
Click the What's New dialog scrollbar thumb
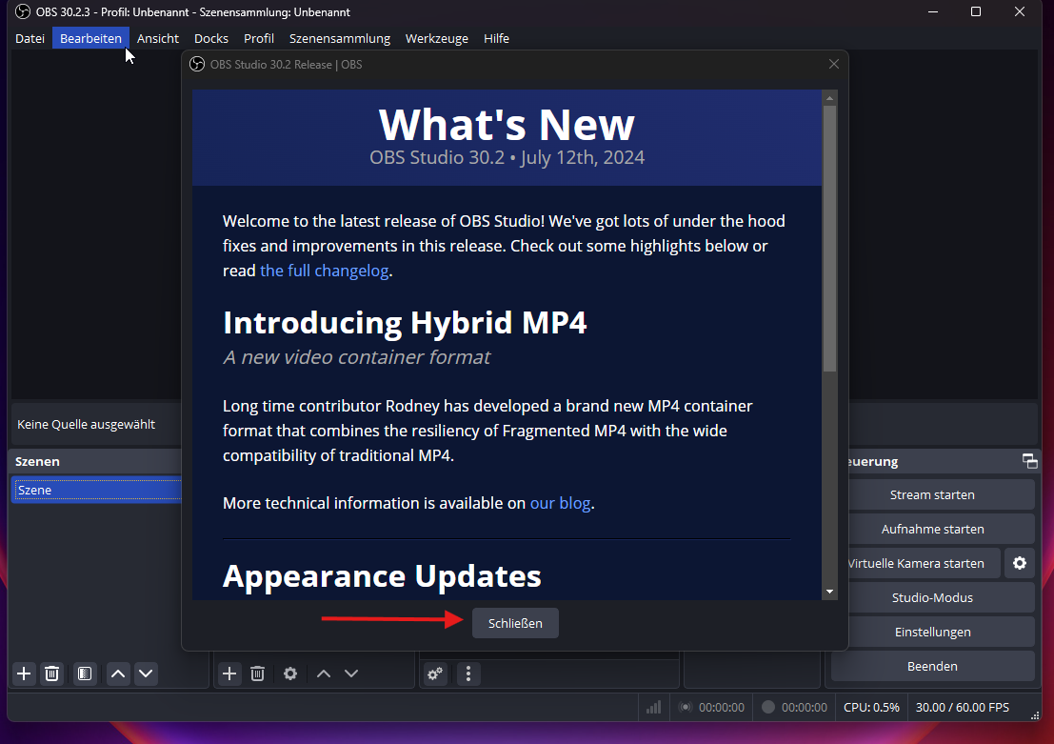[x=829, y=238]
